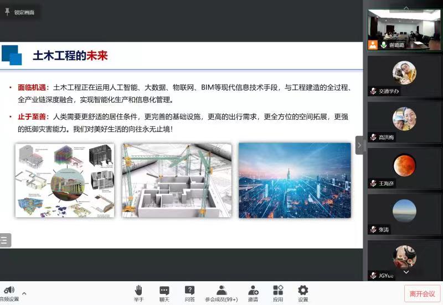Viewport: 443px width, 305px height.
Task: Expand the audio settings up-arrow menu
Action: (24, 293)
